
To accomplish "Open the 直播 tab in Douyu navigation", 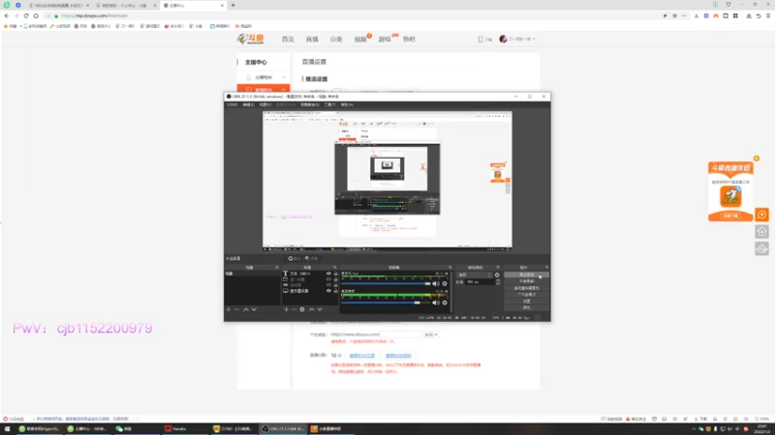I will pos(312,40).
